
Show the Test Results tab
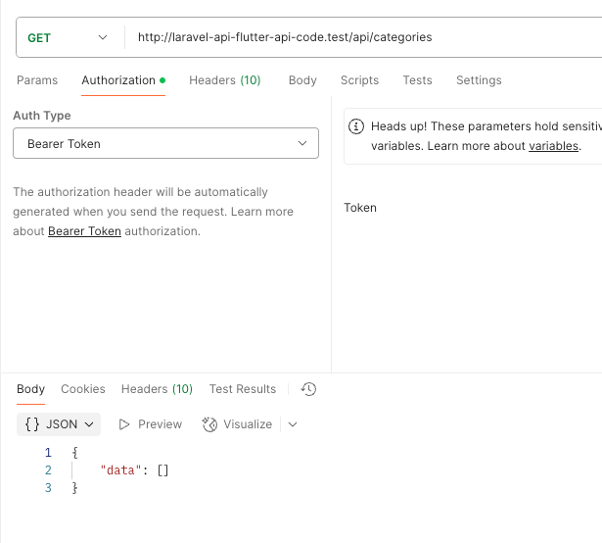[243, 389]
